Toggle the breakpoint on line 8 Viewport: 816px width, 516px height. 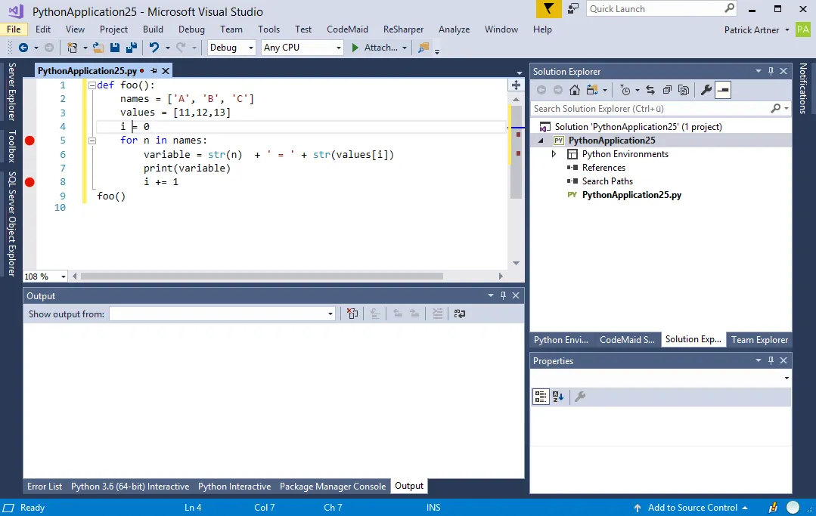pos(29,182)
